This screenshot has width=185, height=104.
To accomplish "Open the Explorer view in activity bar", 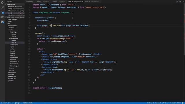I will click(x=2, y=2).
